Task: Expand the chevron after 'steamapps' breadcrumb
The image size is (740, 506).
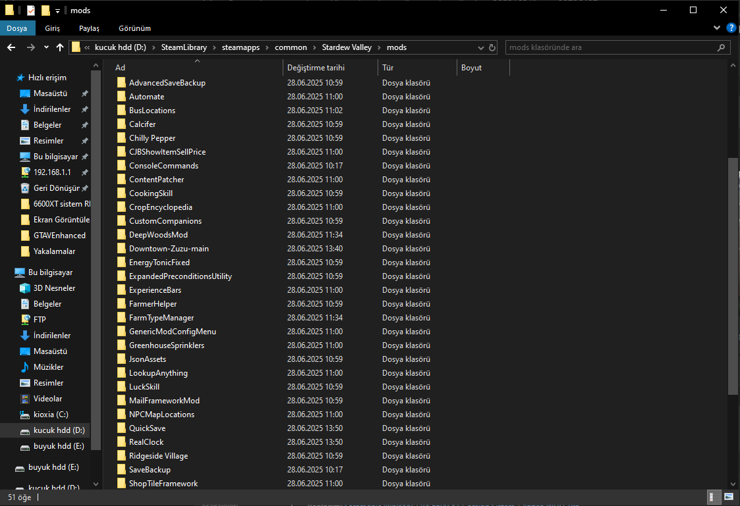Action: coord(267,47)
